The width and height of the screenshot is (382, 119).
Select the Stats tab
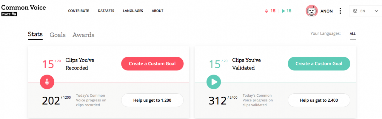click(x=35, y=34)
